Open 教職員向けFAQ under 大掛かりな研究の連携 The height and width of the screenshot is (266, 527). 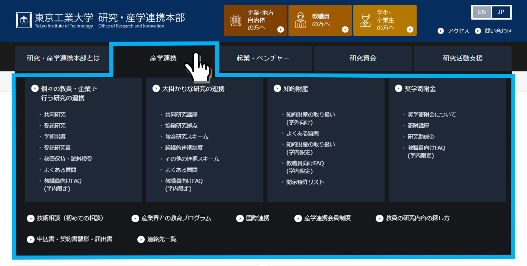184,185
